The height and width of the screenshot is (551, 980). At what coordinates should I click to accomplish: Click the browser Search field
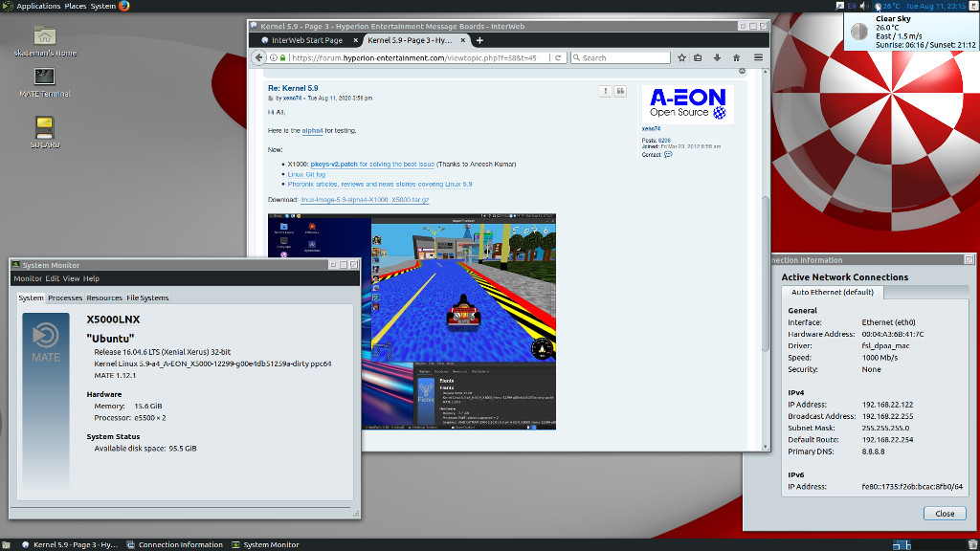pyautogui.click(x=620, y=57)
